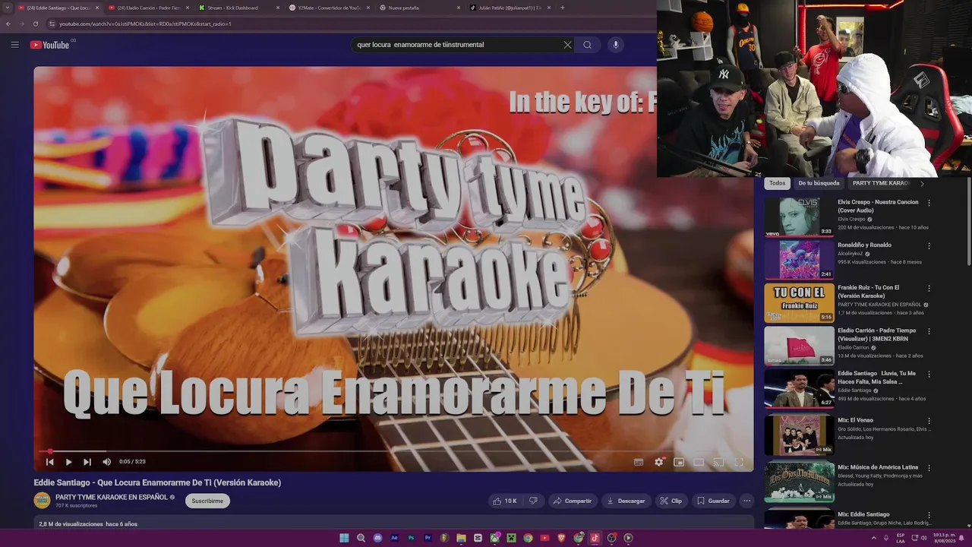The image size is (972, 547).
Task: Open options for Frankie Ruiz karaoke
Action: 929,288
